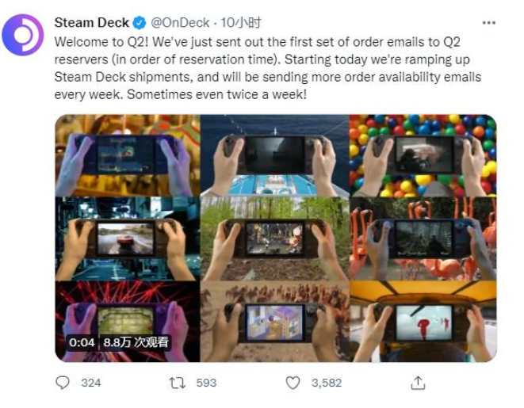Open the Steam Deck profile avatar
The width and height of the screenshot is (524, 408).
point(23,35)
